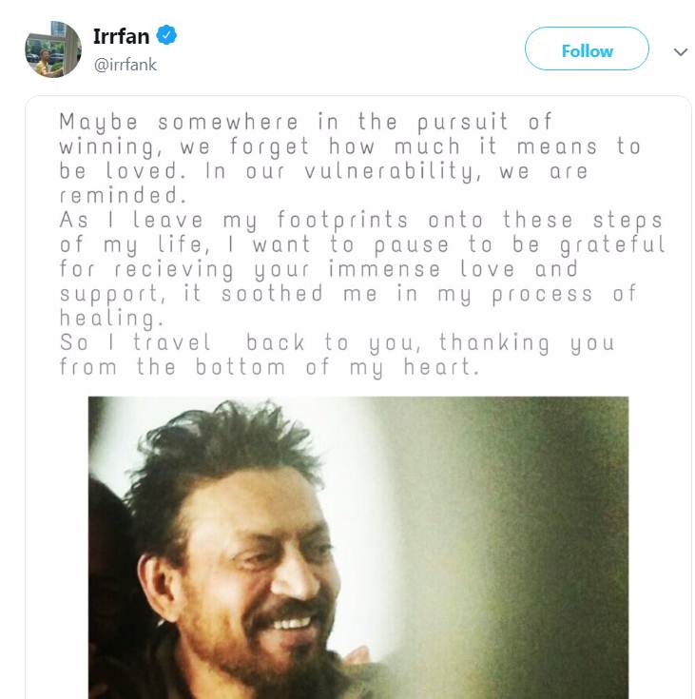Open the Irrfan display name link
This screenshot has width=695, height=699.
click(x=122, y=36)
